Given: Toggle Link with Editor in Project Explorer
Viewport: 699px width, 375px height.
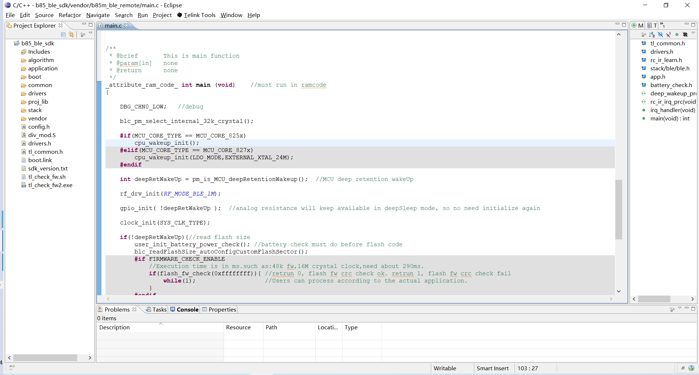Looking at the screenshot, I should [x=71, y=34].
